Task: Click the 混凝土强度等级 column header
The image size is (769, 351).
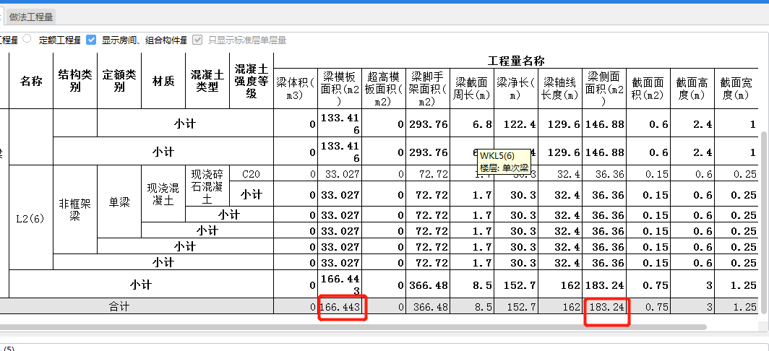Action: pos(252,81)
